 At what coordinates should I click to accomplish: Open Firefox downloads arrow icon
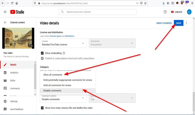click(164, 3)
